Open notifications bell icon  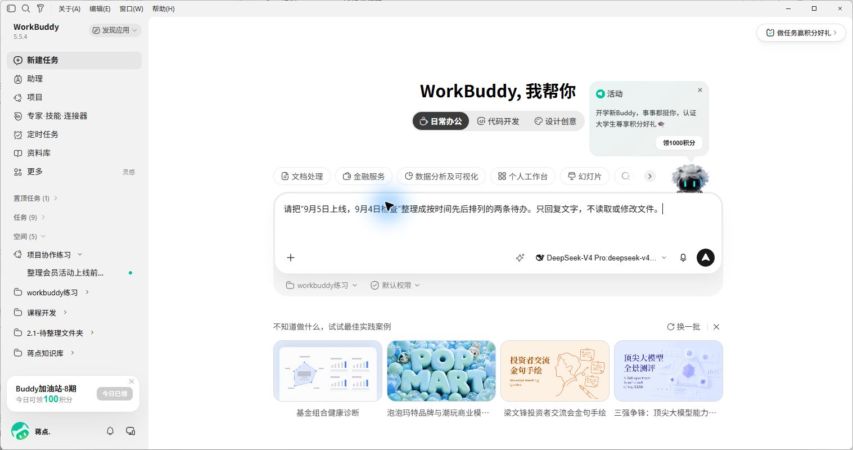pos(110,431)
